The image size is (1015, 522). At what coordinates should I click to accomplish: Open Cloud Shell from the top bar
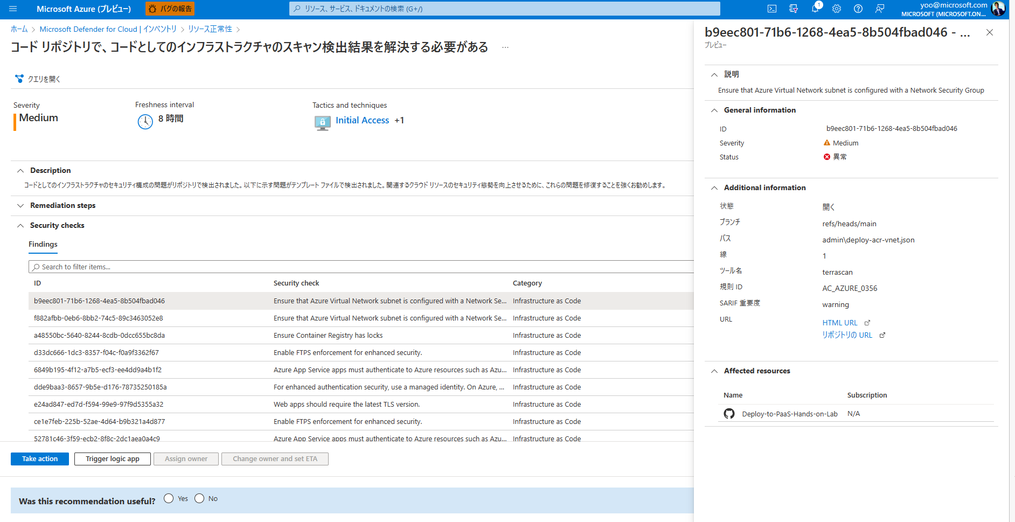(x=773, y=9)
